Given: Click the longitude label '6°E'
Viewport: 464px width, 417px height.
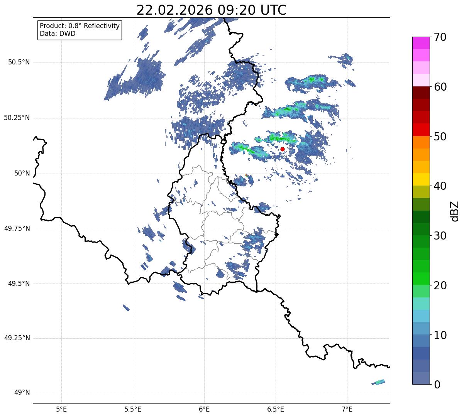Looking at the screenshot, I should [x=205, y=409].
